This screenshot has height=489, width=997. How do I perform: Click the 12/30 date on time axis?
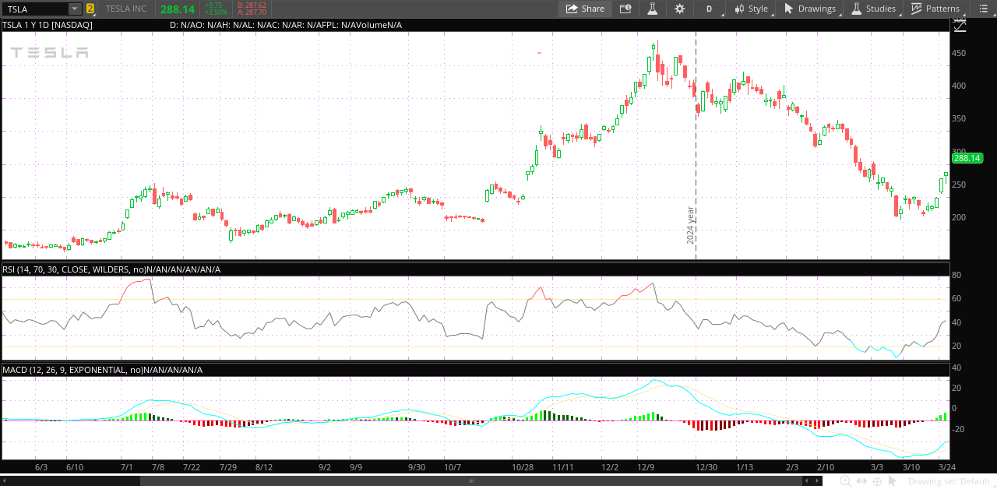tap(706, 467)
